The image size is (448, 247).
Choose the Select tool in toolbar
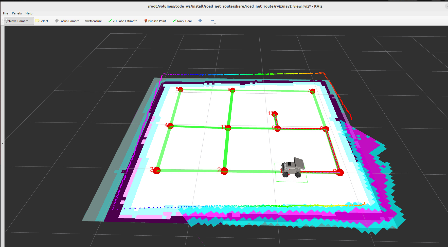coord(42,21)
